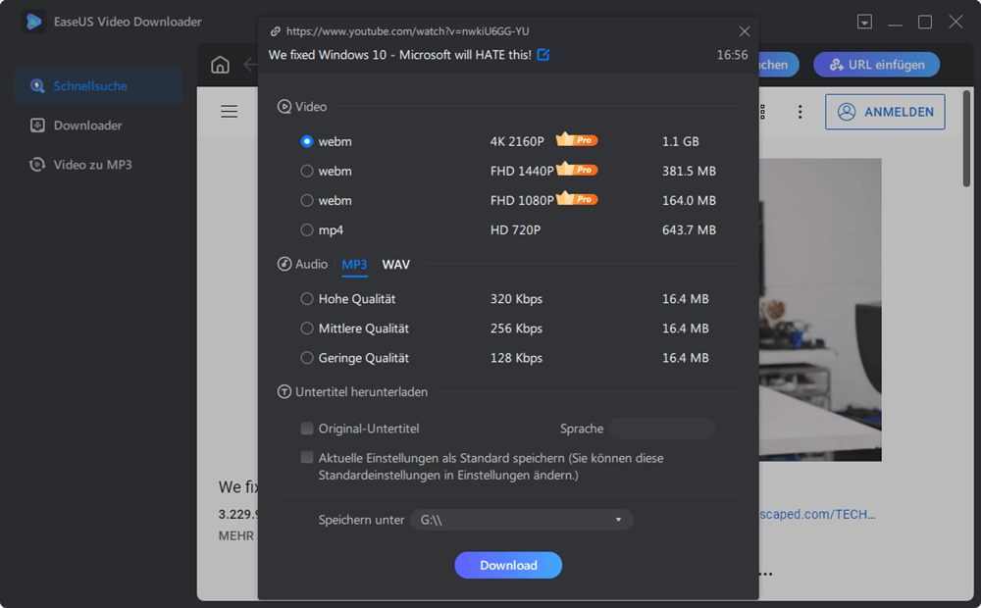Click the Pro badge next to FHD 1440P

577,169
